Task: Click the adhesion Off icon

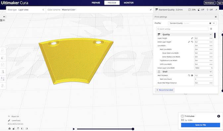Action: coord(207,10)
